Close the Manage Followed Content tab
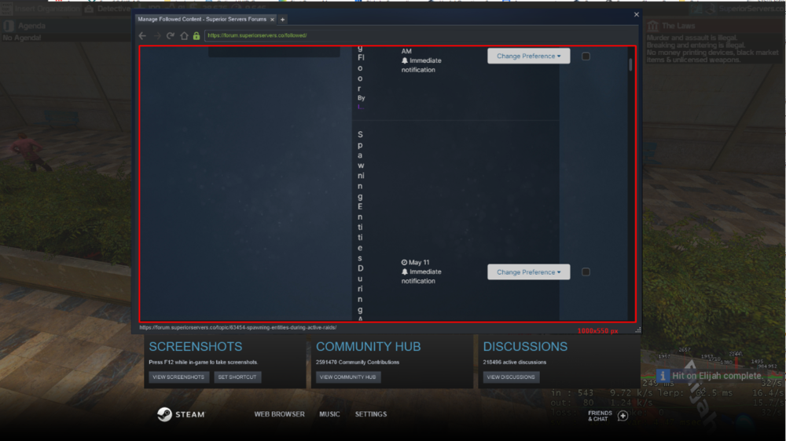This screenshot has height=441, width=786. [x=272, y=20]
